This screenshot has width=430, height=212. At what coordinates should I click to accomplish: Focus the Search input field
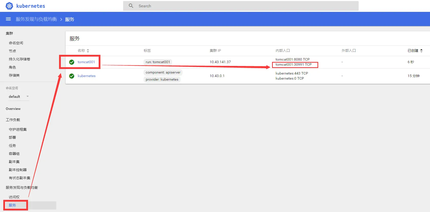click(x=241, y=6)
